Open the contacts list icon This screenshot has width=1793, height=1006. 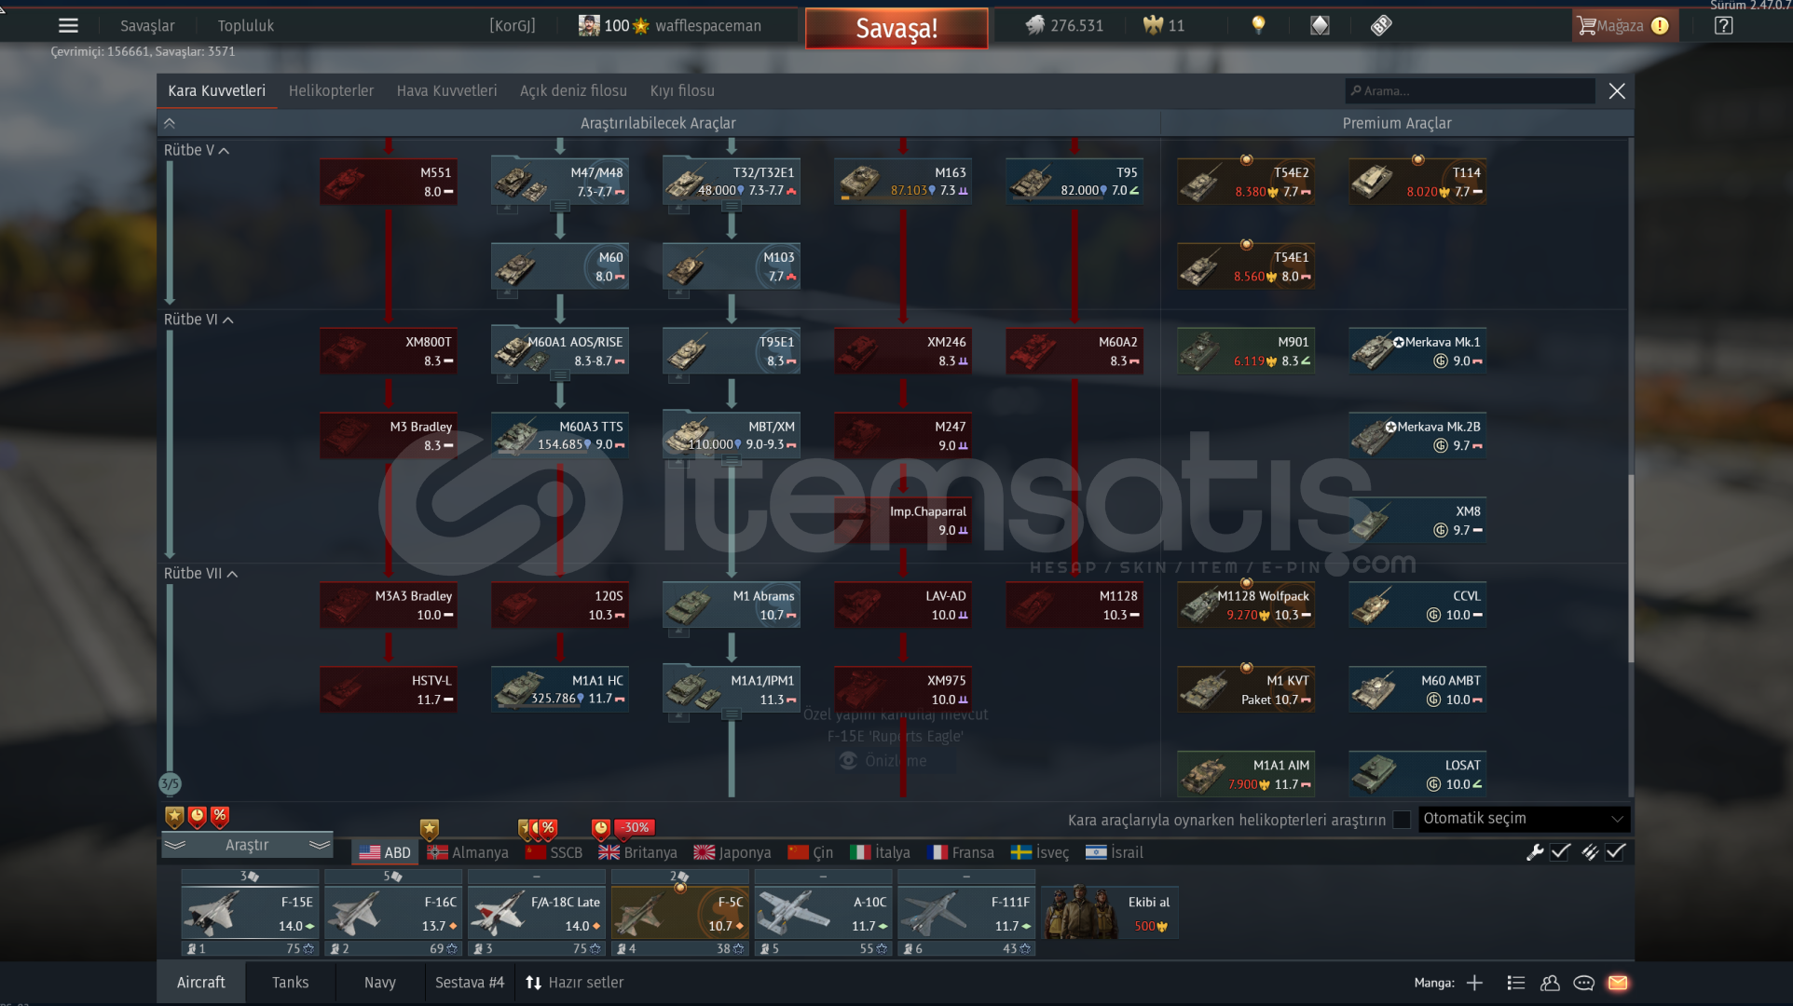tap(1516, 983)
